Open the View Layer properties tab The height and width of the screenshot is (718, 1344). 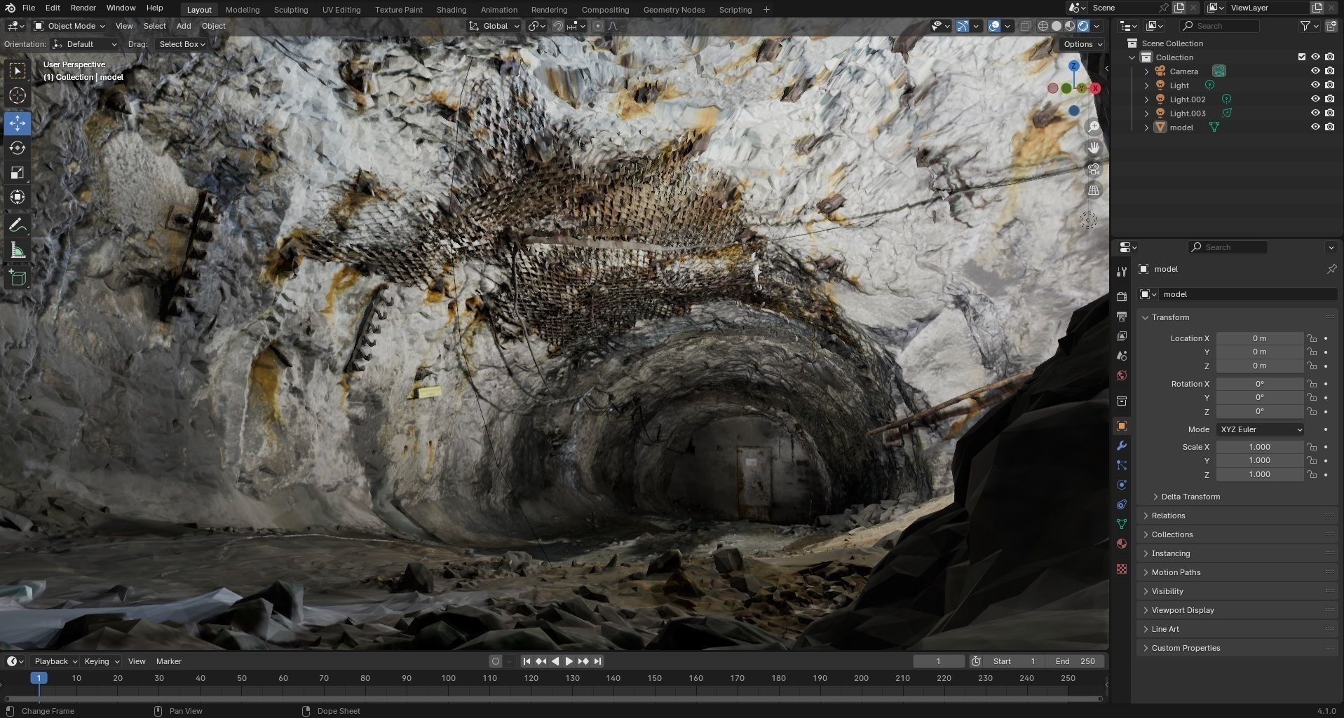click(1122, 336)
